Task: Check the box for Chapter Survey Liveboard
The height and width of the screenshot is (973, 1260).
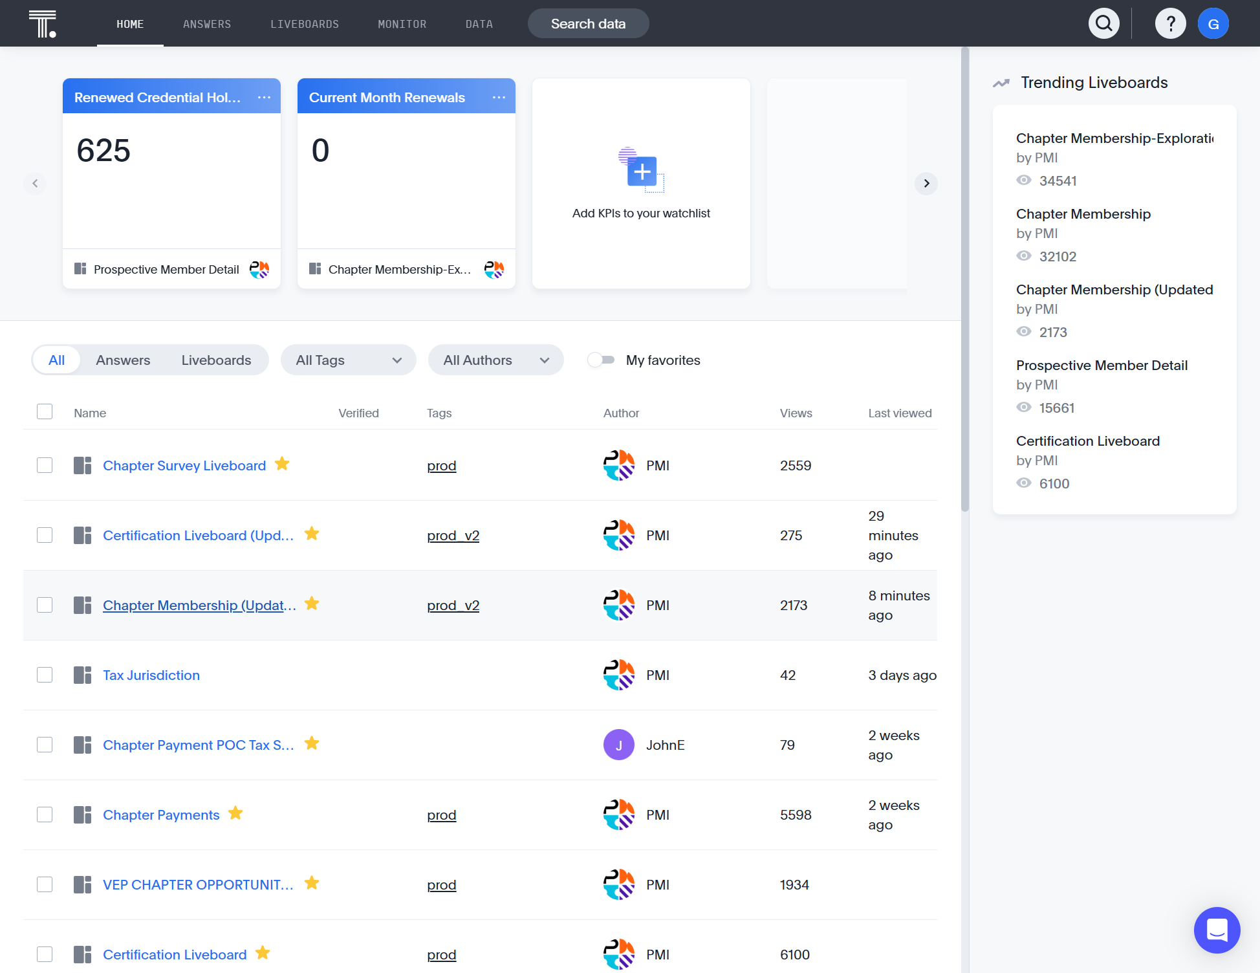Action: tap(45, 465)
